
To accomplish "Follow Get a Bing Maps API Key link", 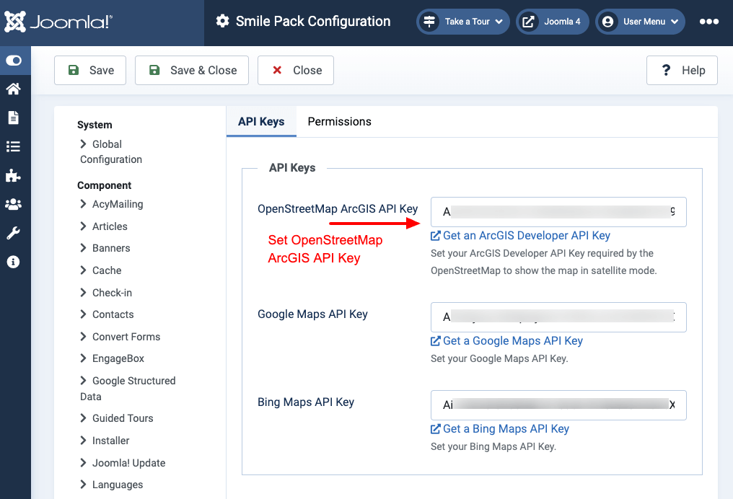I will (x=500, y=429).
